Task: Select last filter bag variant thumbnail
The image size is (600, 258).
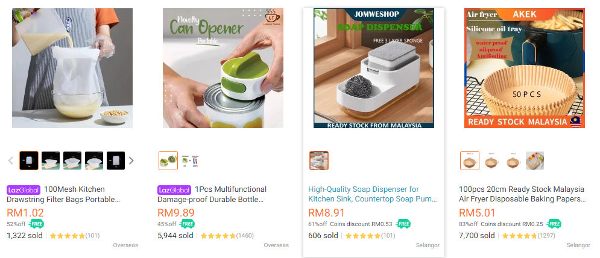Action: point(116,161)
